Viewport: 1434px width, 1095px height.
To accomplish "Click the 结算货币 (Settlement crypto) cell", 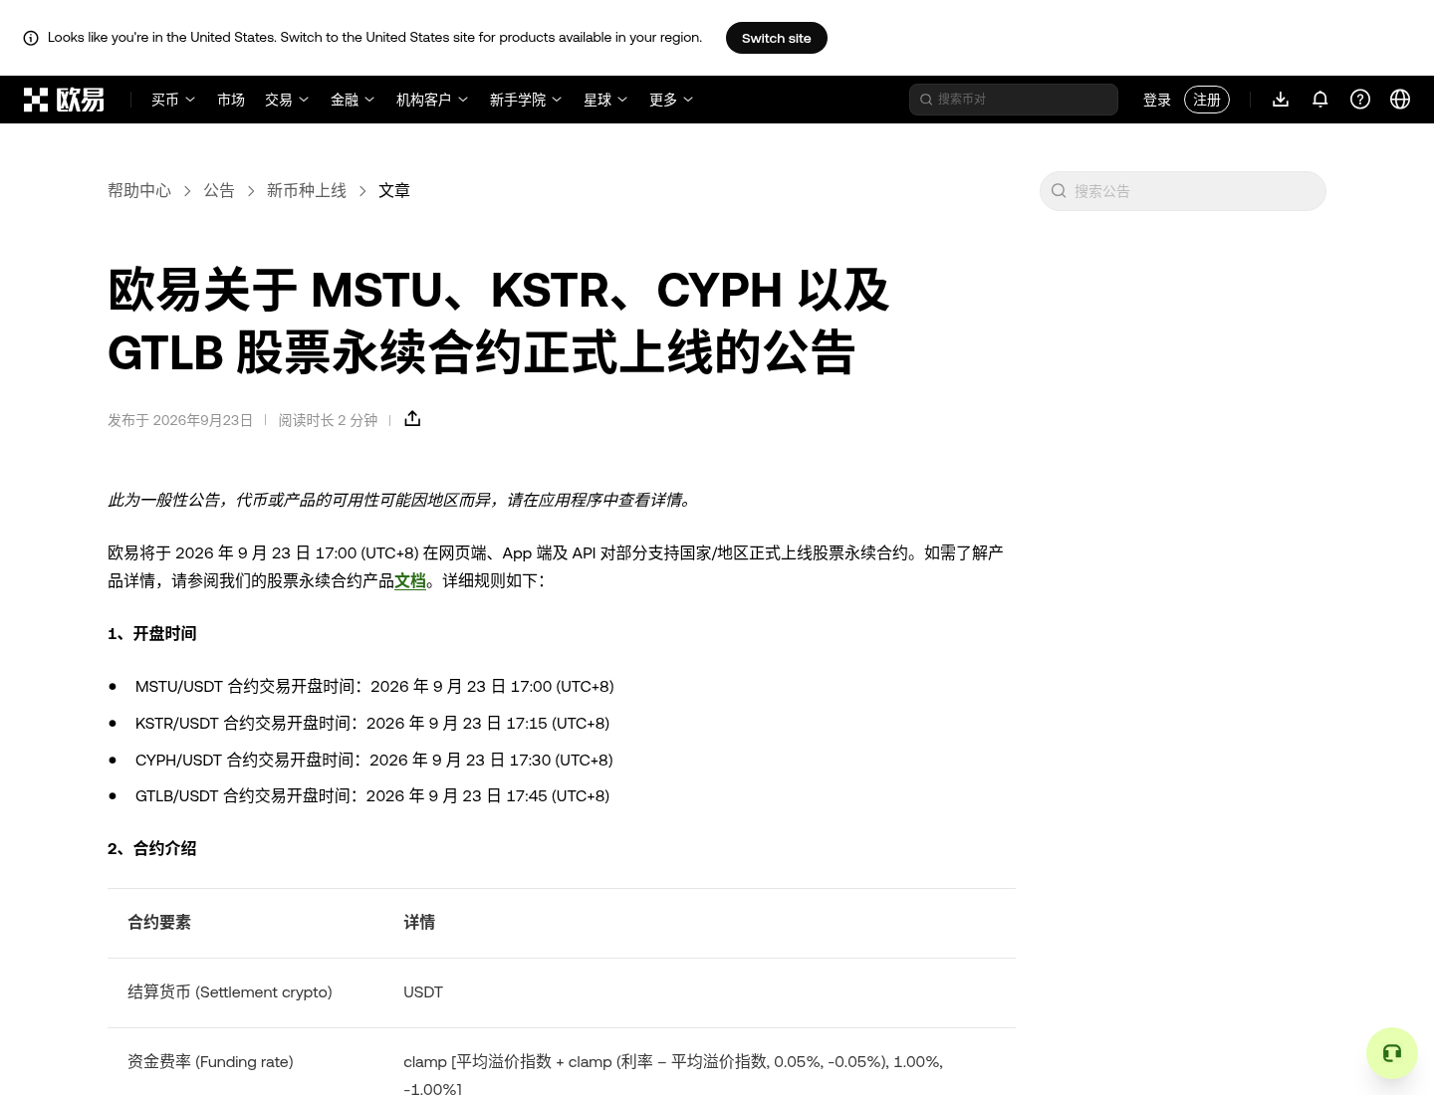I will point(230,992).
